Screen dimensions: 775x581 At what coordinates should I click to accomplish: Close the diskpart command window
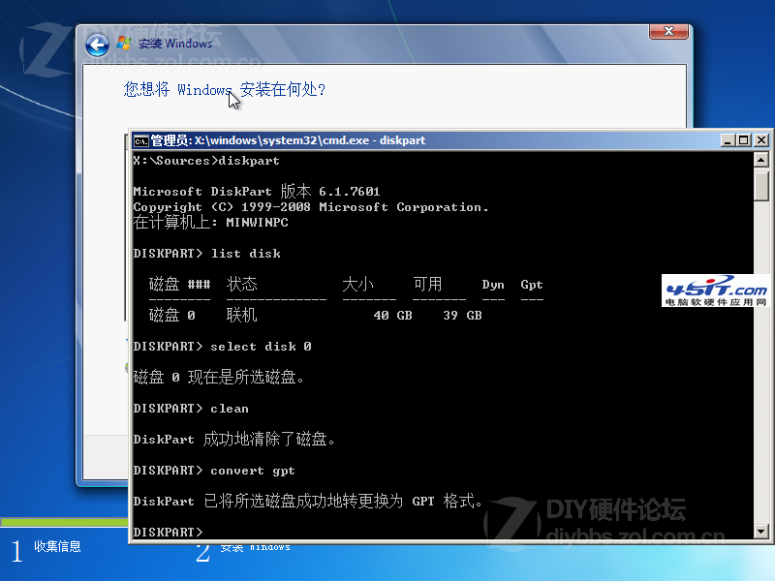point(761,140)
